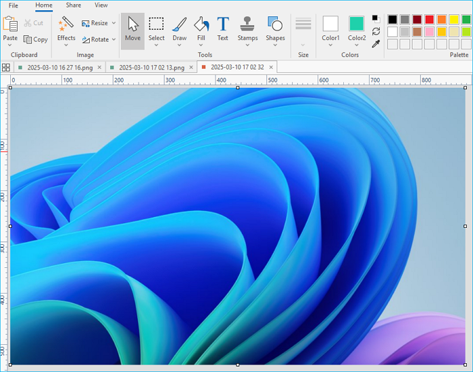Screen dimensions: 473x372
Task: Click the right-middle canvas resize handle
Action: click(x=465, y=226)
